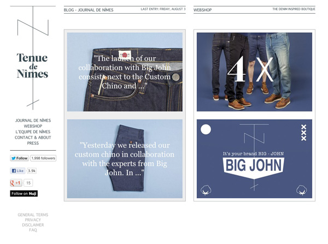Click the FAQ footer link
Viewport: 328px width, 244px height.
click(x=33, y=230)
